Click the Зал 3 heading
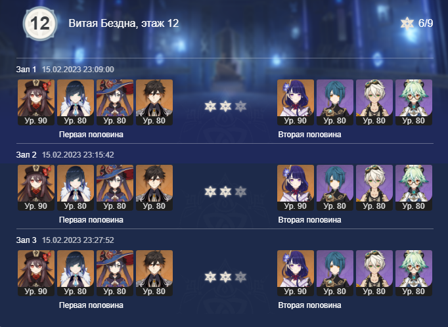448x327 pixels. (26, 240)
